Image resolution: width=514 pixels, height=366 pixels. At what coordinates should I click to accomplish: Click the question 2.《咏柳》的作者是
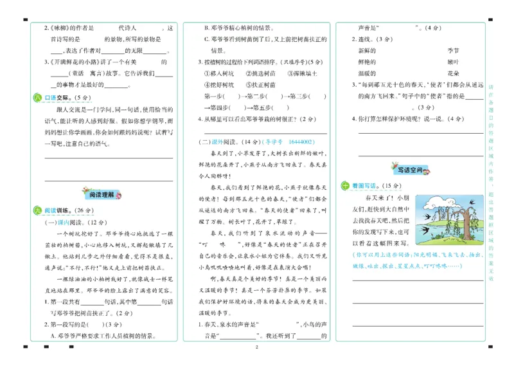pyautogui.click(x=109, y=39)
